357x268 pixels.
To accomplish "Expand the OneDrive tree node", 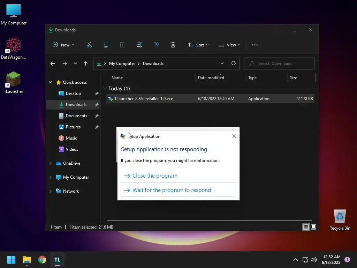I will (50, 163).
